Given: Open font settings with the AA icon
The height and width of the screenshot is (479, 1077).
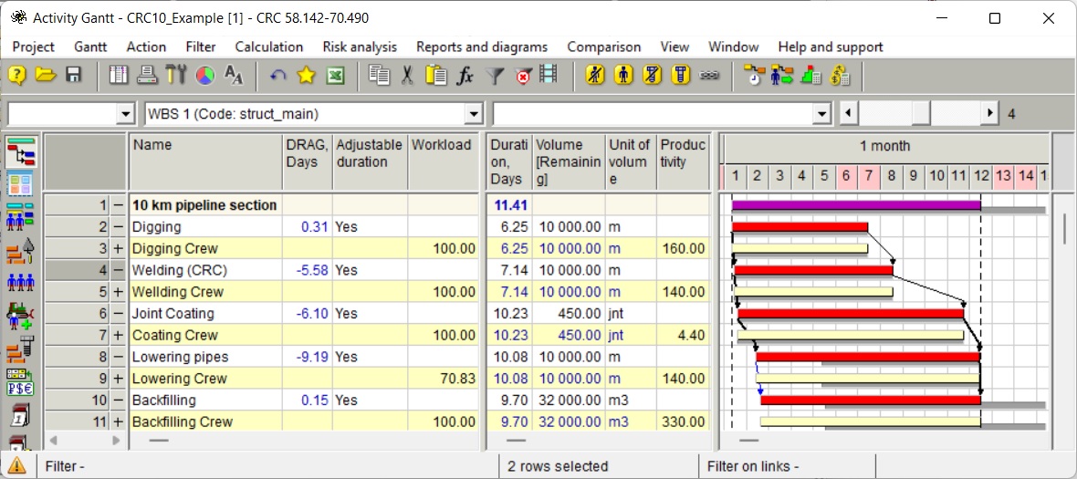Looking at the screenshot, I should click(234, 76).
